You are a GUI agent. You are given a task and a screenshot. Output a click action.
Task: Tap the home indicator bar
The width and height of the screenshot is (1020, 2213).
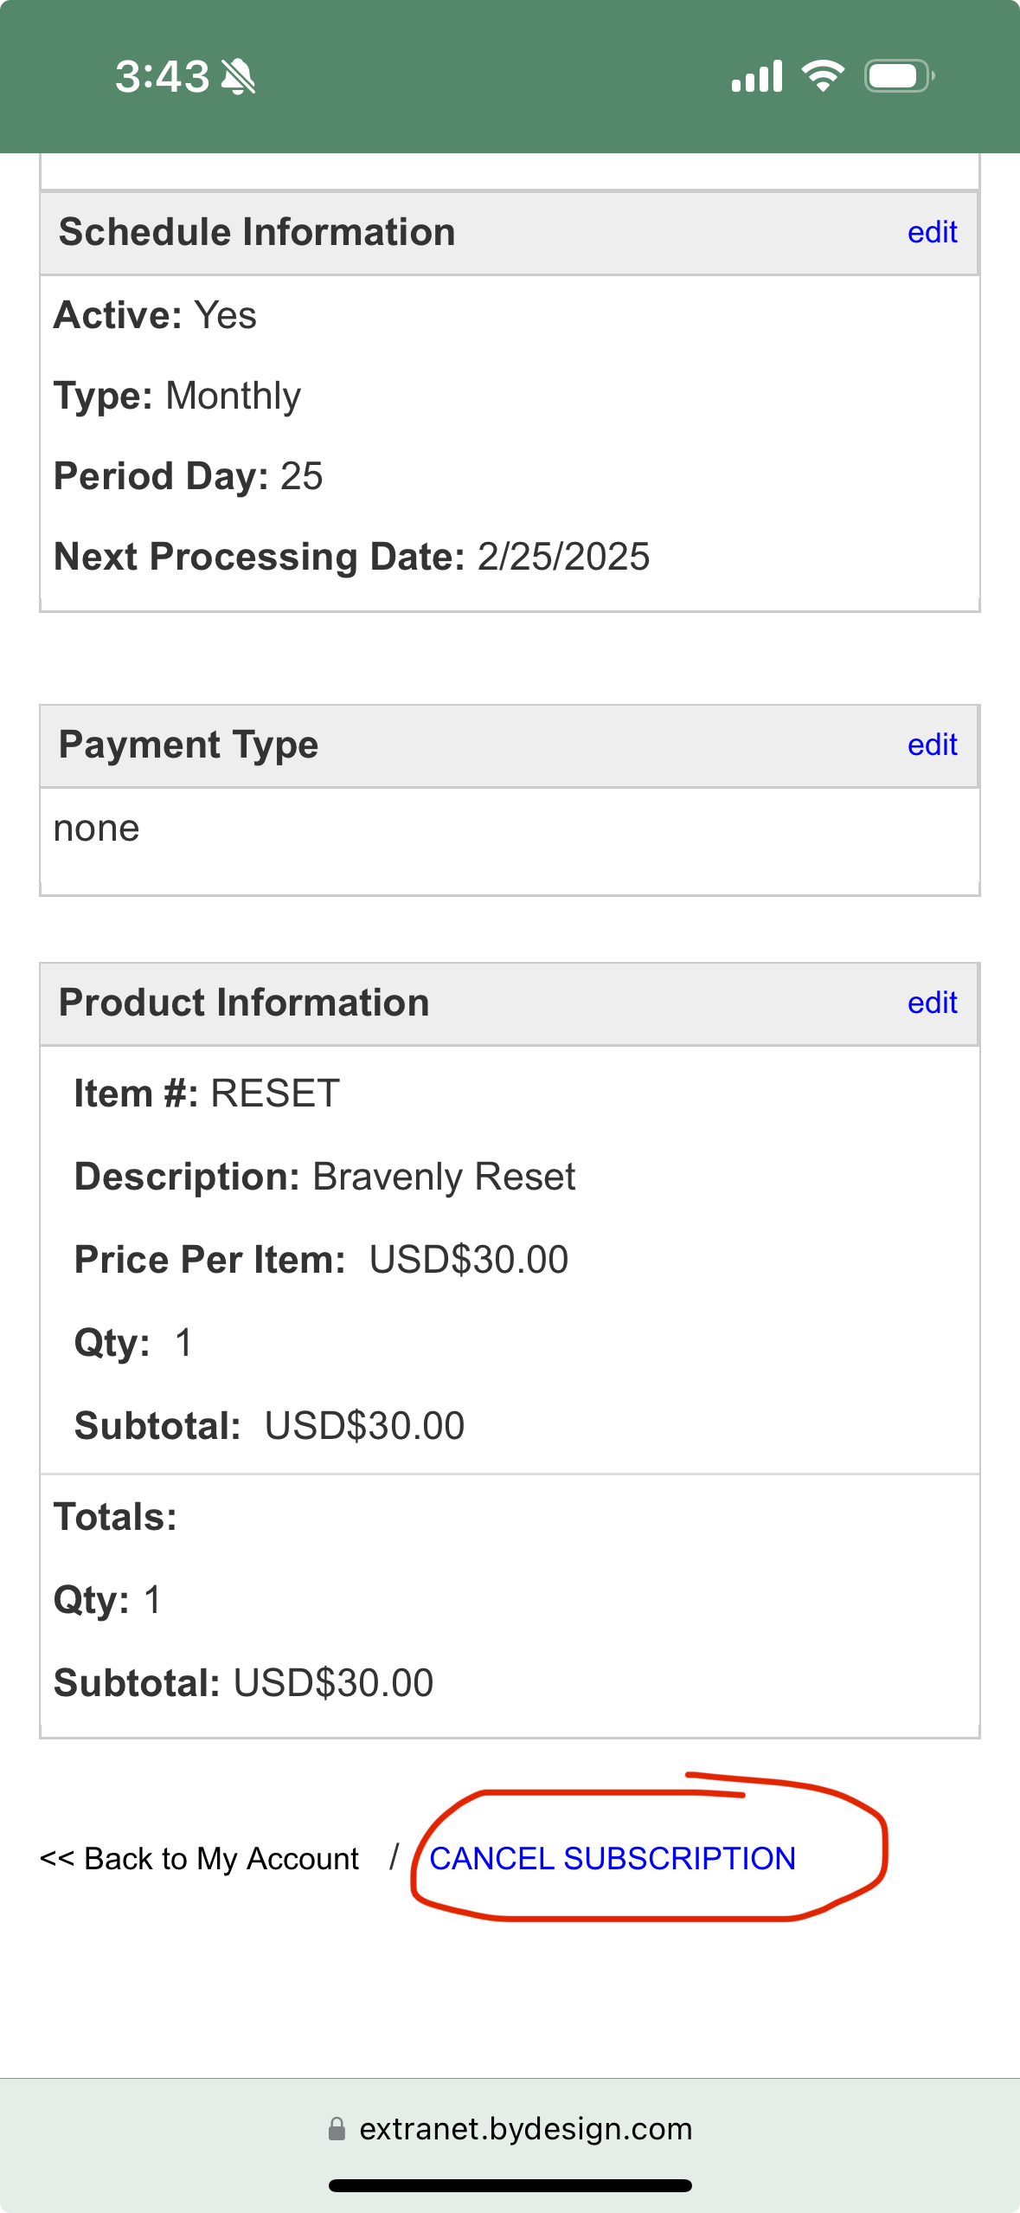(510, 2185)
